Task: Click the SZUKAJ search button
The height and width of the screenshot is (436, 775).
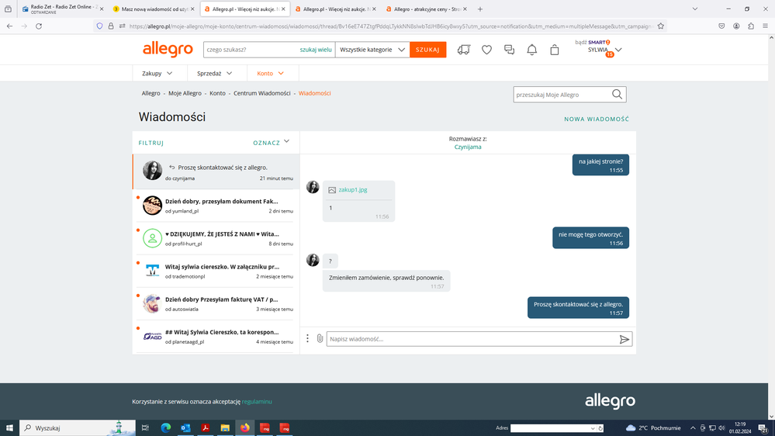Action: (427, 50)
